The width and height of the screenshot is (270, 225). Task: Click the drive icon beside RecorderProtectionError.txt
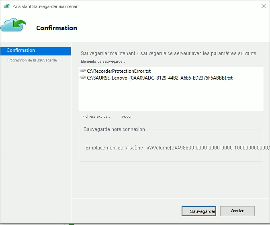click(x=83, y=71)
